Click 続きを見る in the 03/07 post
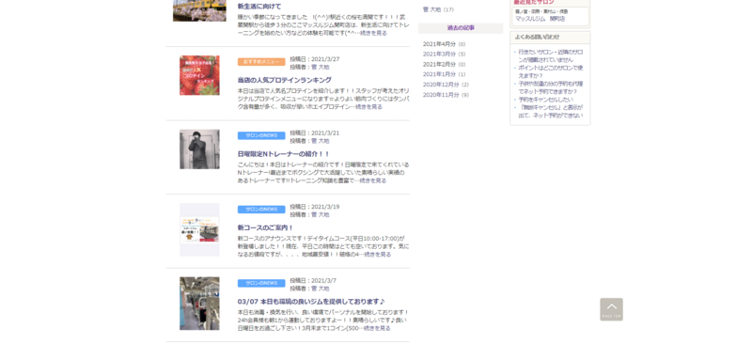 click(377, 329)
